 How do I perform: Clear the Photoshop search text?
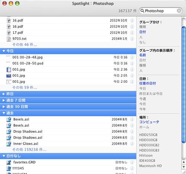click(x=179, y=11)
